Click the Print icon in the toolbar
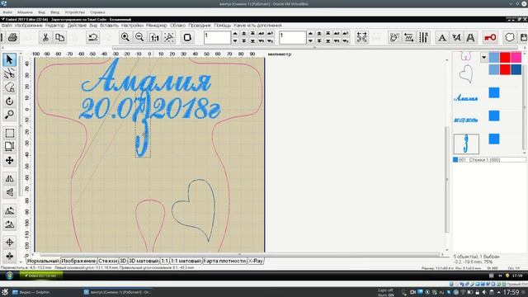The image size is (528, 297). (13, 37)
